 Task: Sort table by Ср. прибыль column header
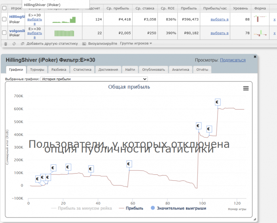[x=118, y=8]
